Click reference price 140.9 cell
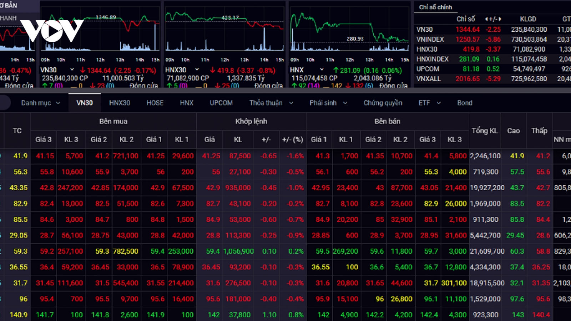 point(18,315)
